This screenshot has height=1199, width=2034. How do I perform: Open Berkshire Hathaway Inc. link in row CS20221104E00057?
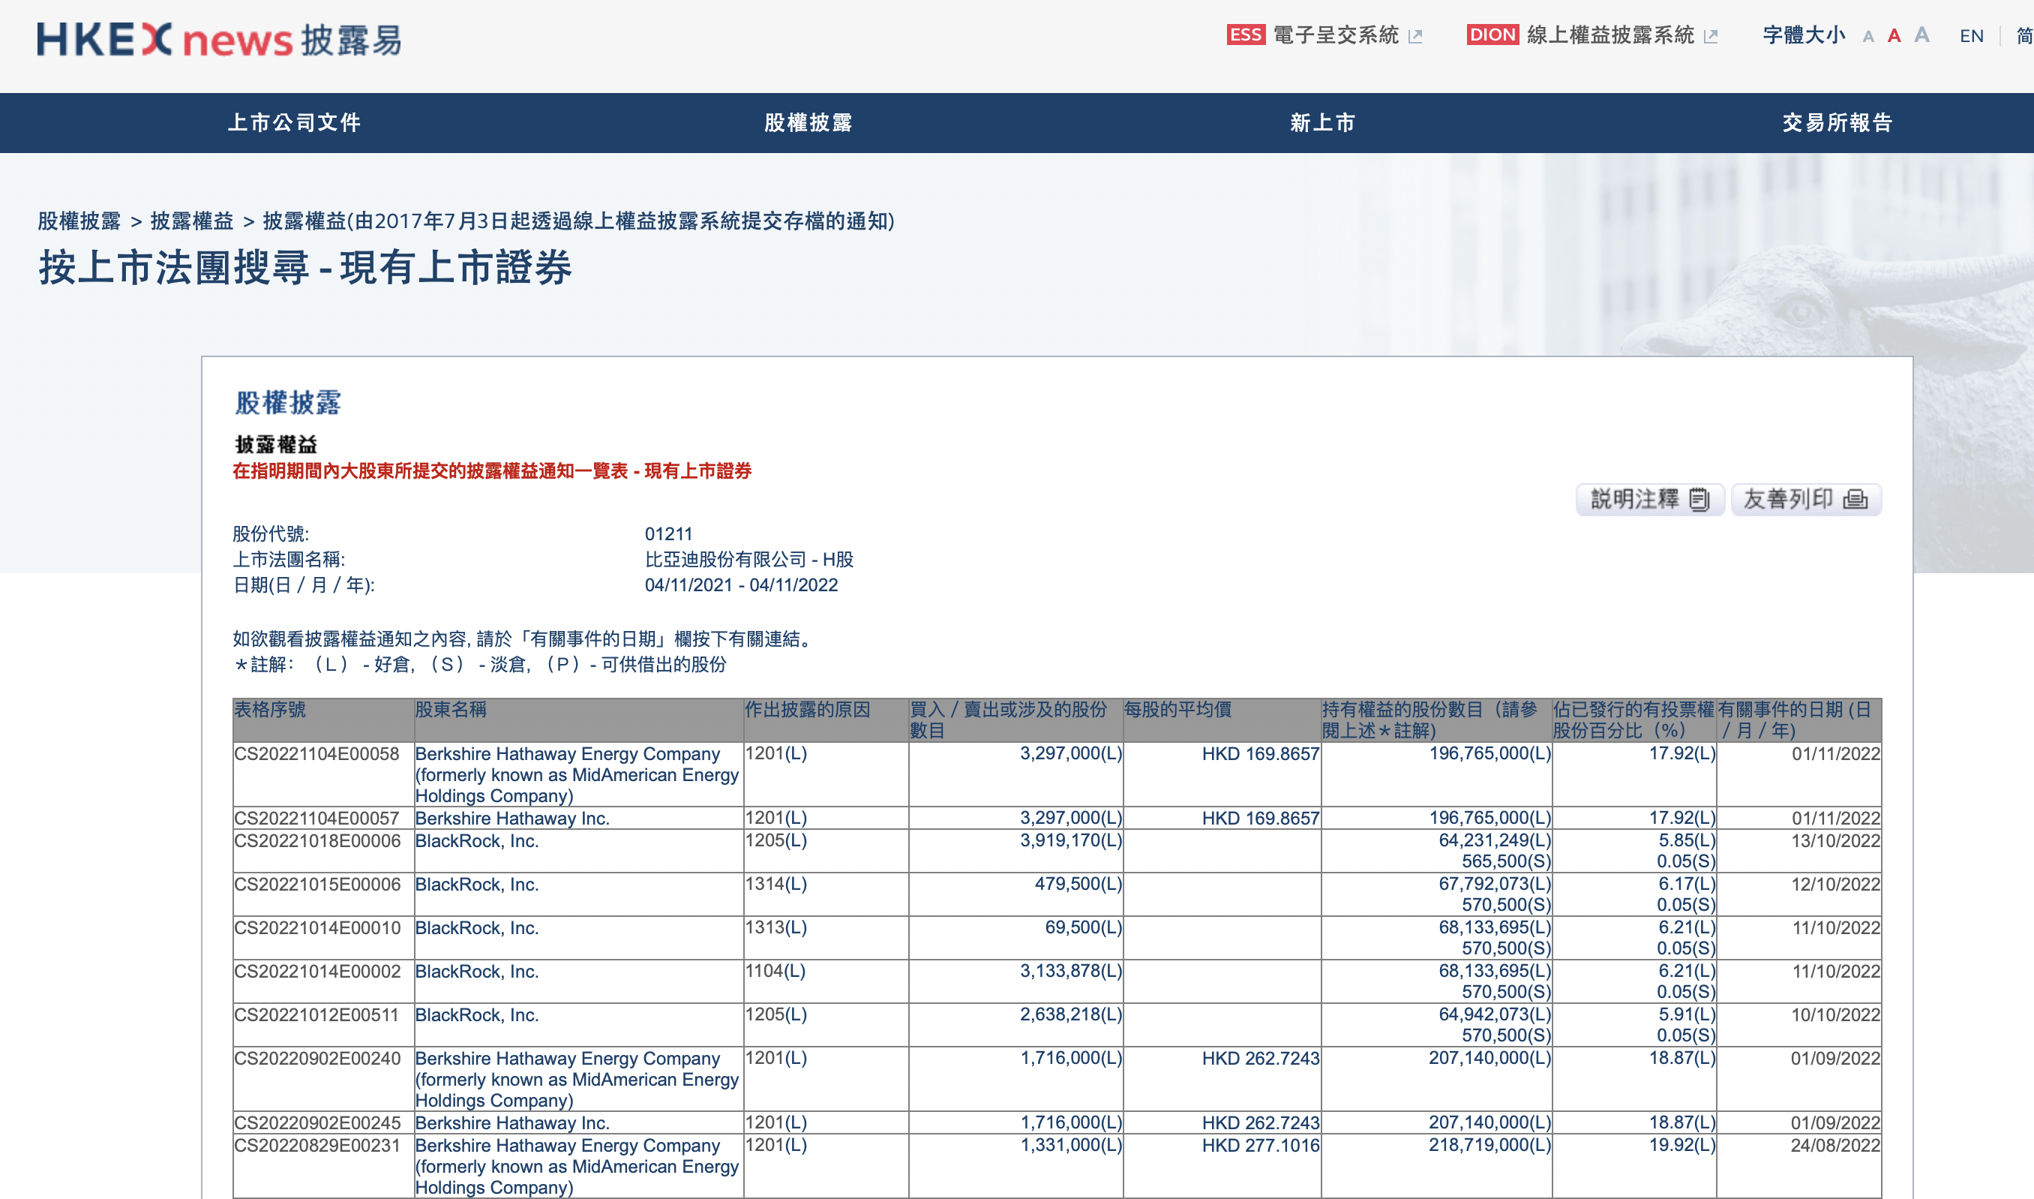(512, 819)
